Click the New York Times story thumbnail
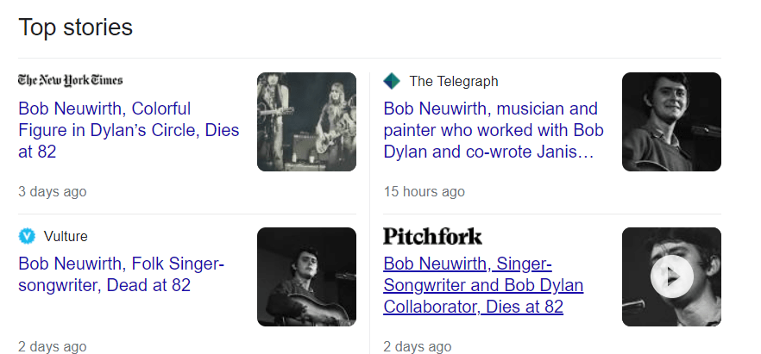This screenshot has width=761, height=354. point(306,121)
